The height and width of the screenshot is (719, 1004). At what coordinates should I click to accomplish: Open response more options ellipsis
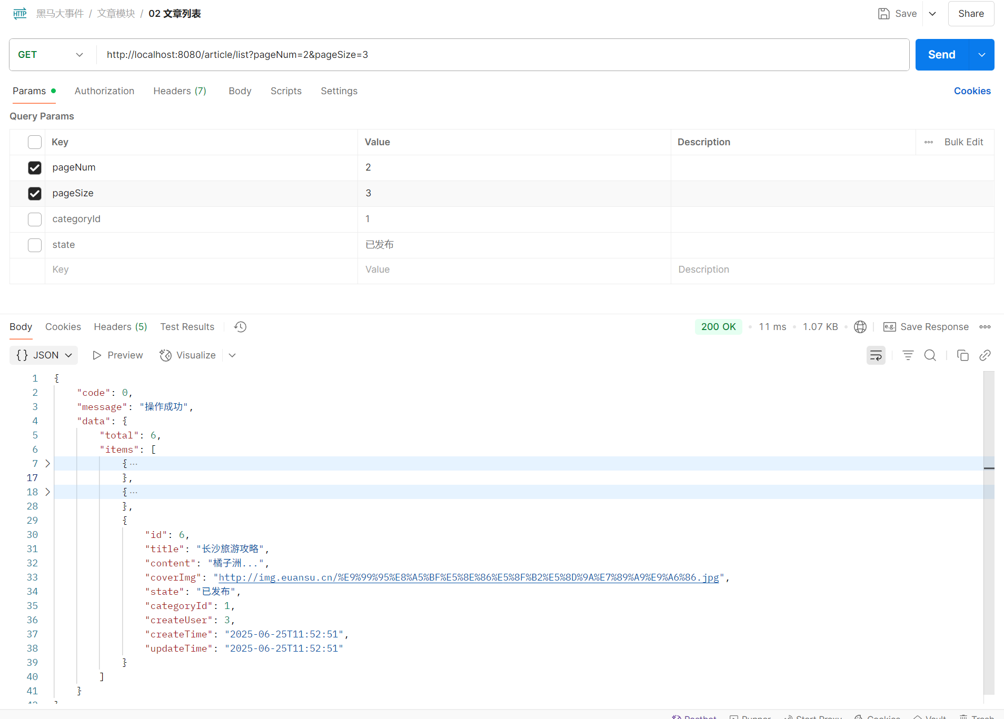(x=985, y=327)
